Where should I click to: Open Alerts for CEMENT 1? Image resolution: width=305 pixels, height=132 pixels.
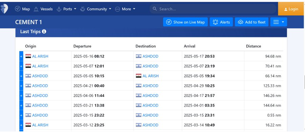coord(221,22)
